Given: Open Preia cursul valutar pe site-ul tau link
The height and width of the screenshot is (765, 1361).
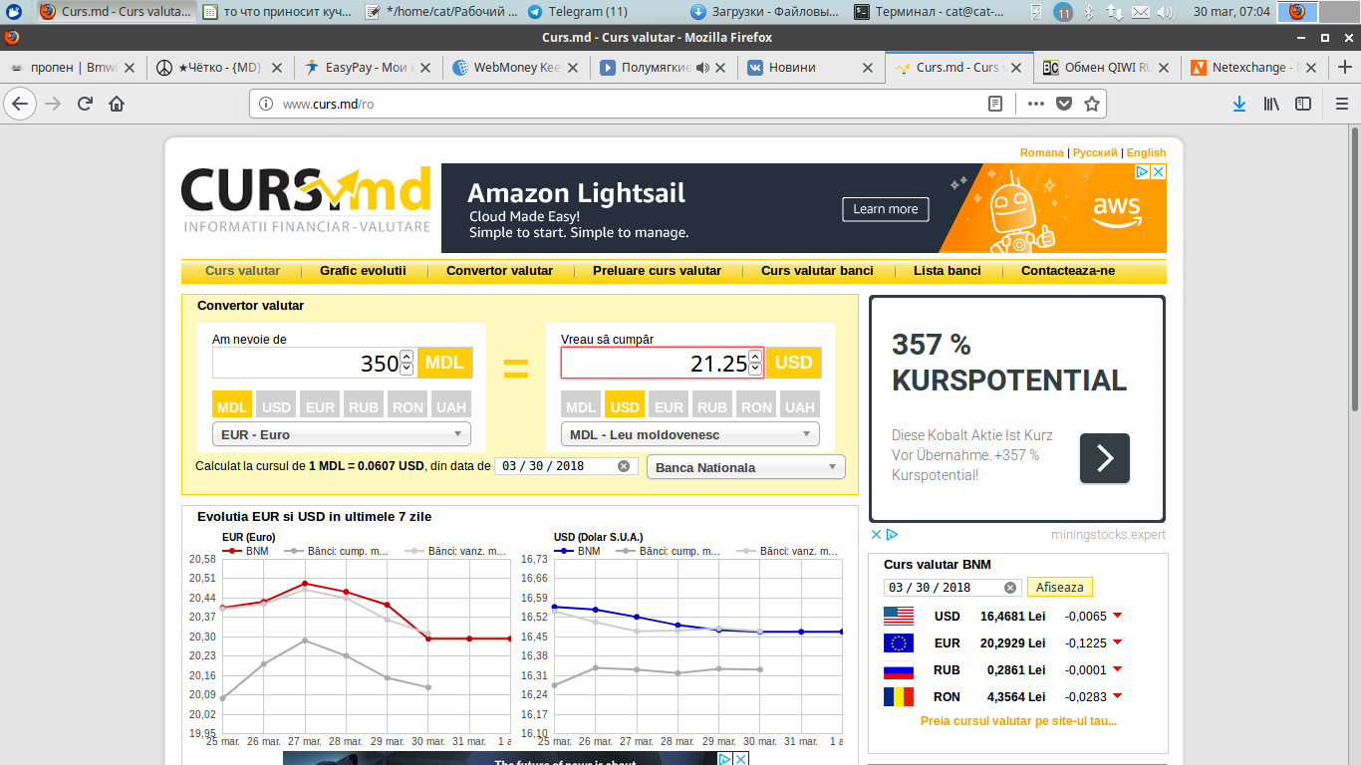Looking at the screenshot, I should 1018,721.
